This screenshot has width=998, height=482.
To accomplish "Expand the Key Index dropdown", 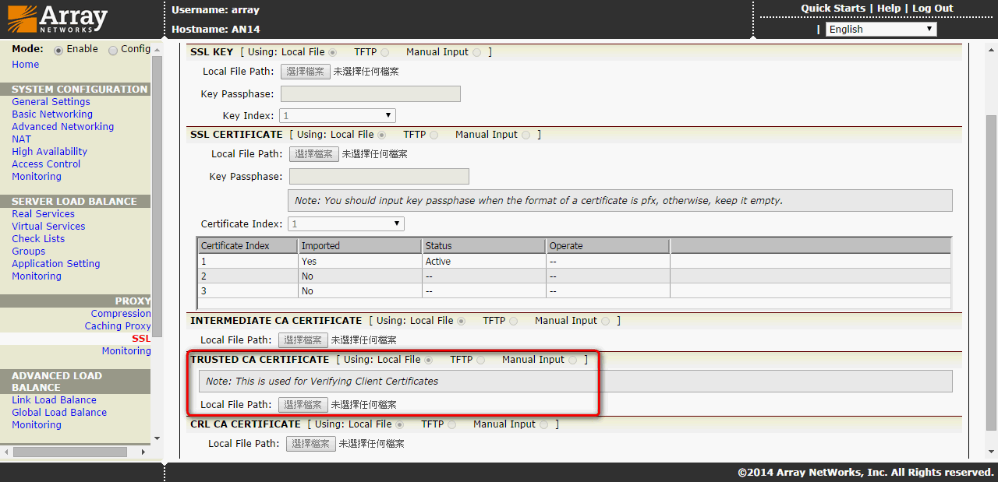I will [x=338, y=116].
